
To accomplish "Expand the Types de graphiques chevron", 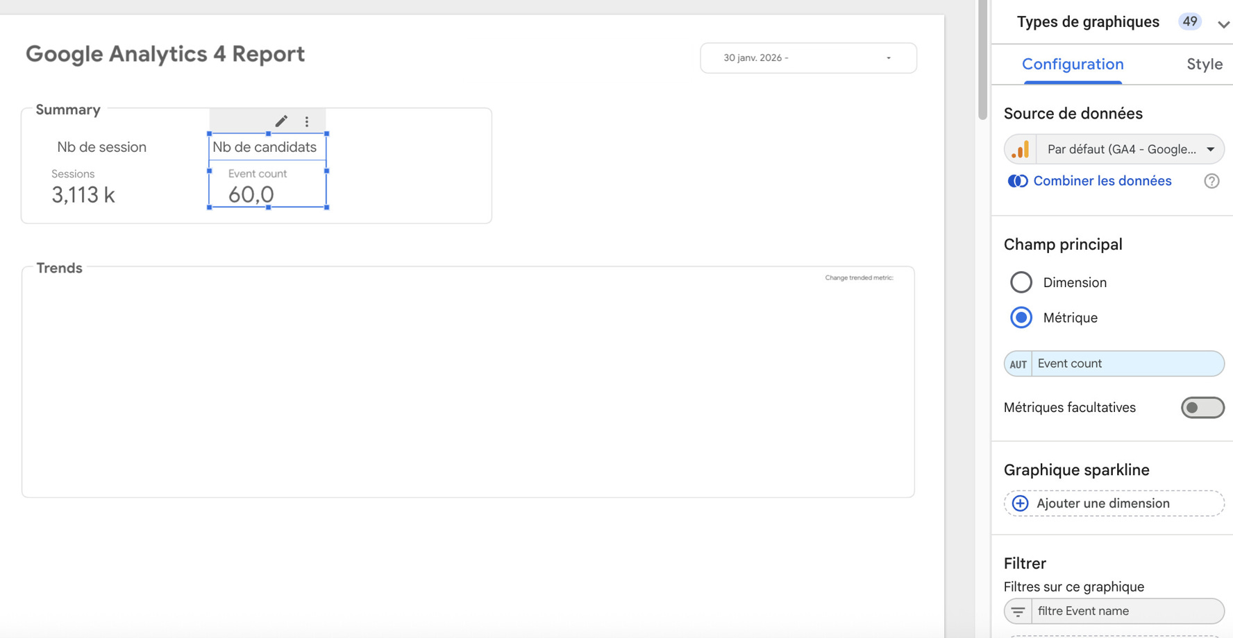I will pos(1223,24).
